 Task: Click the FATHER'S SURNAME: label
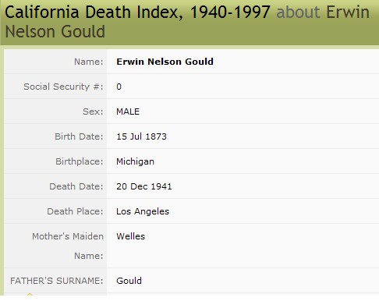point(57,281)
